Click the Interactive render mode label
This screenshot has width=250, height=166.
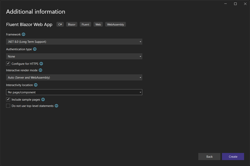[22, 70]
